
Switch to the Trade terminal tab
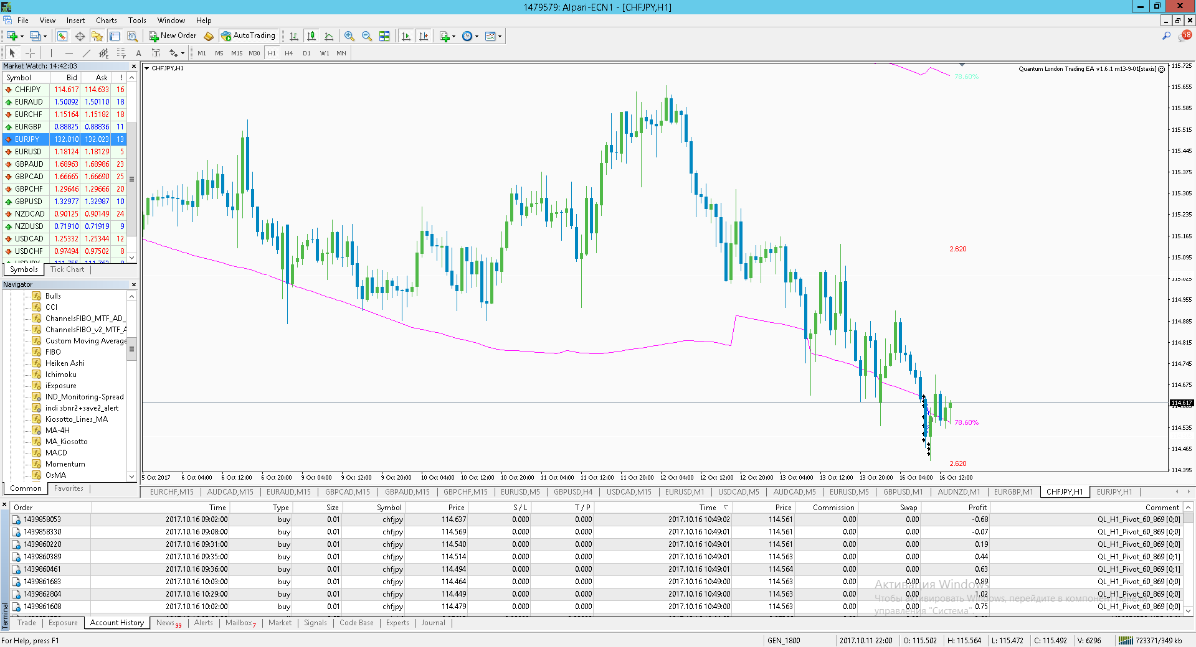click(x=27, y=623)
